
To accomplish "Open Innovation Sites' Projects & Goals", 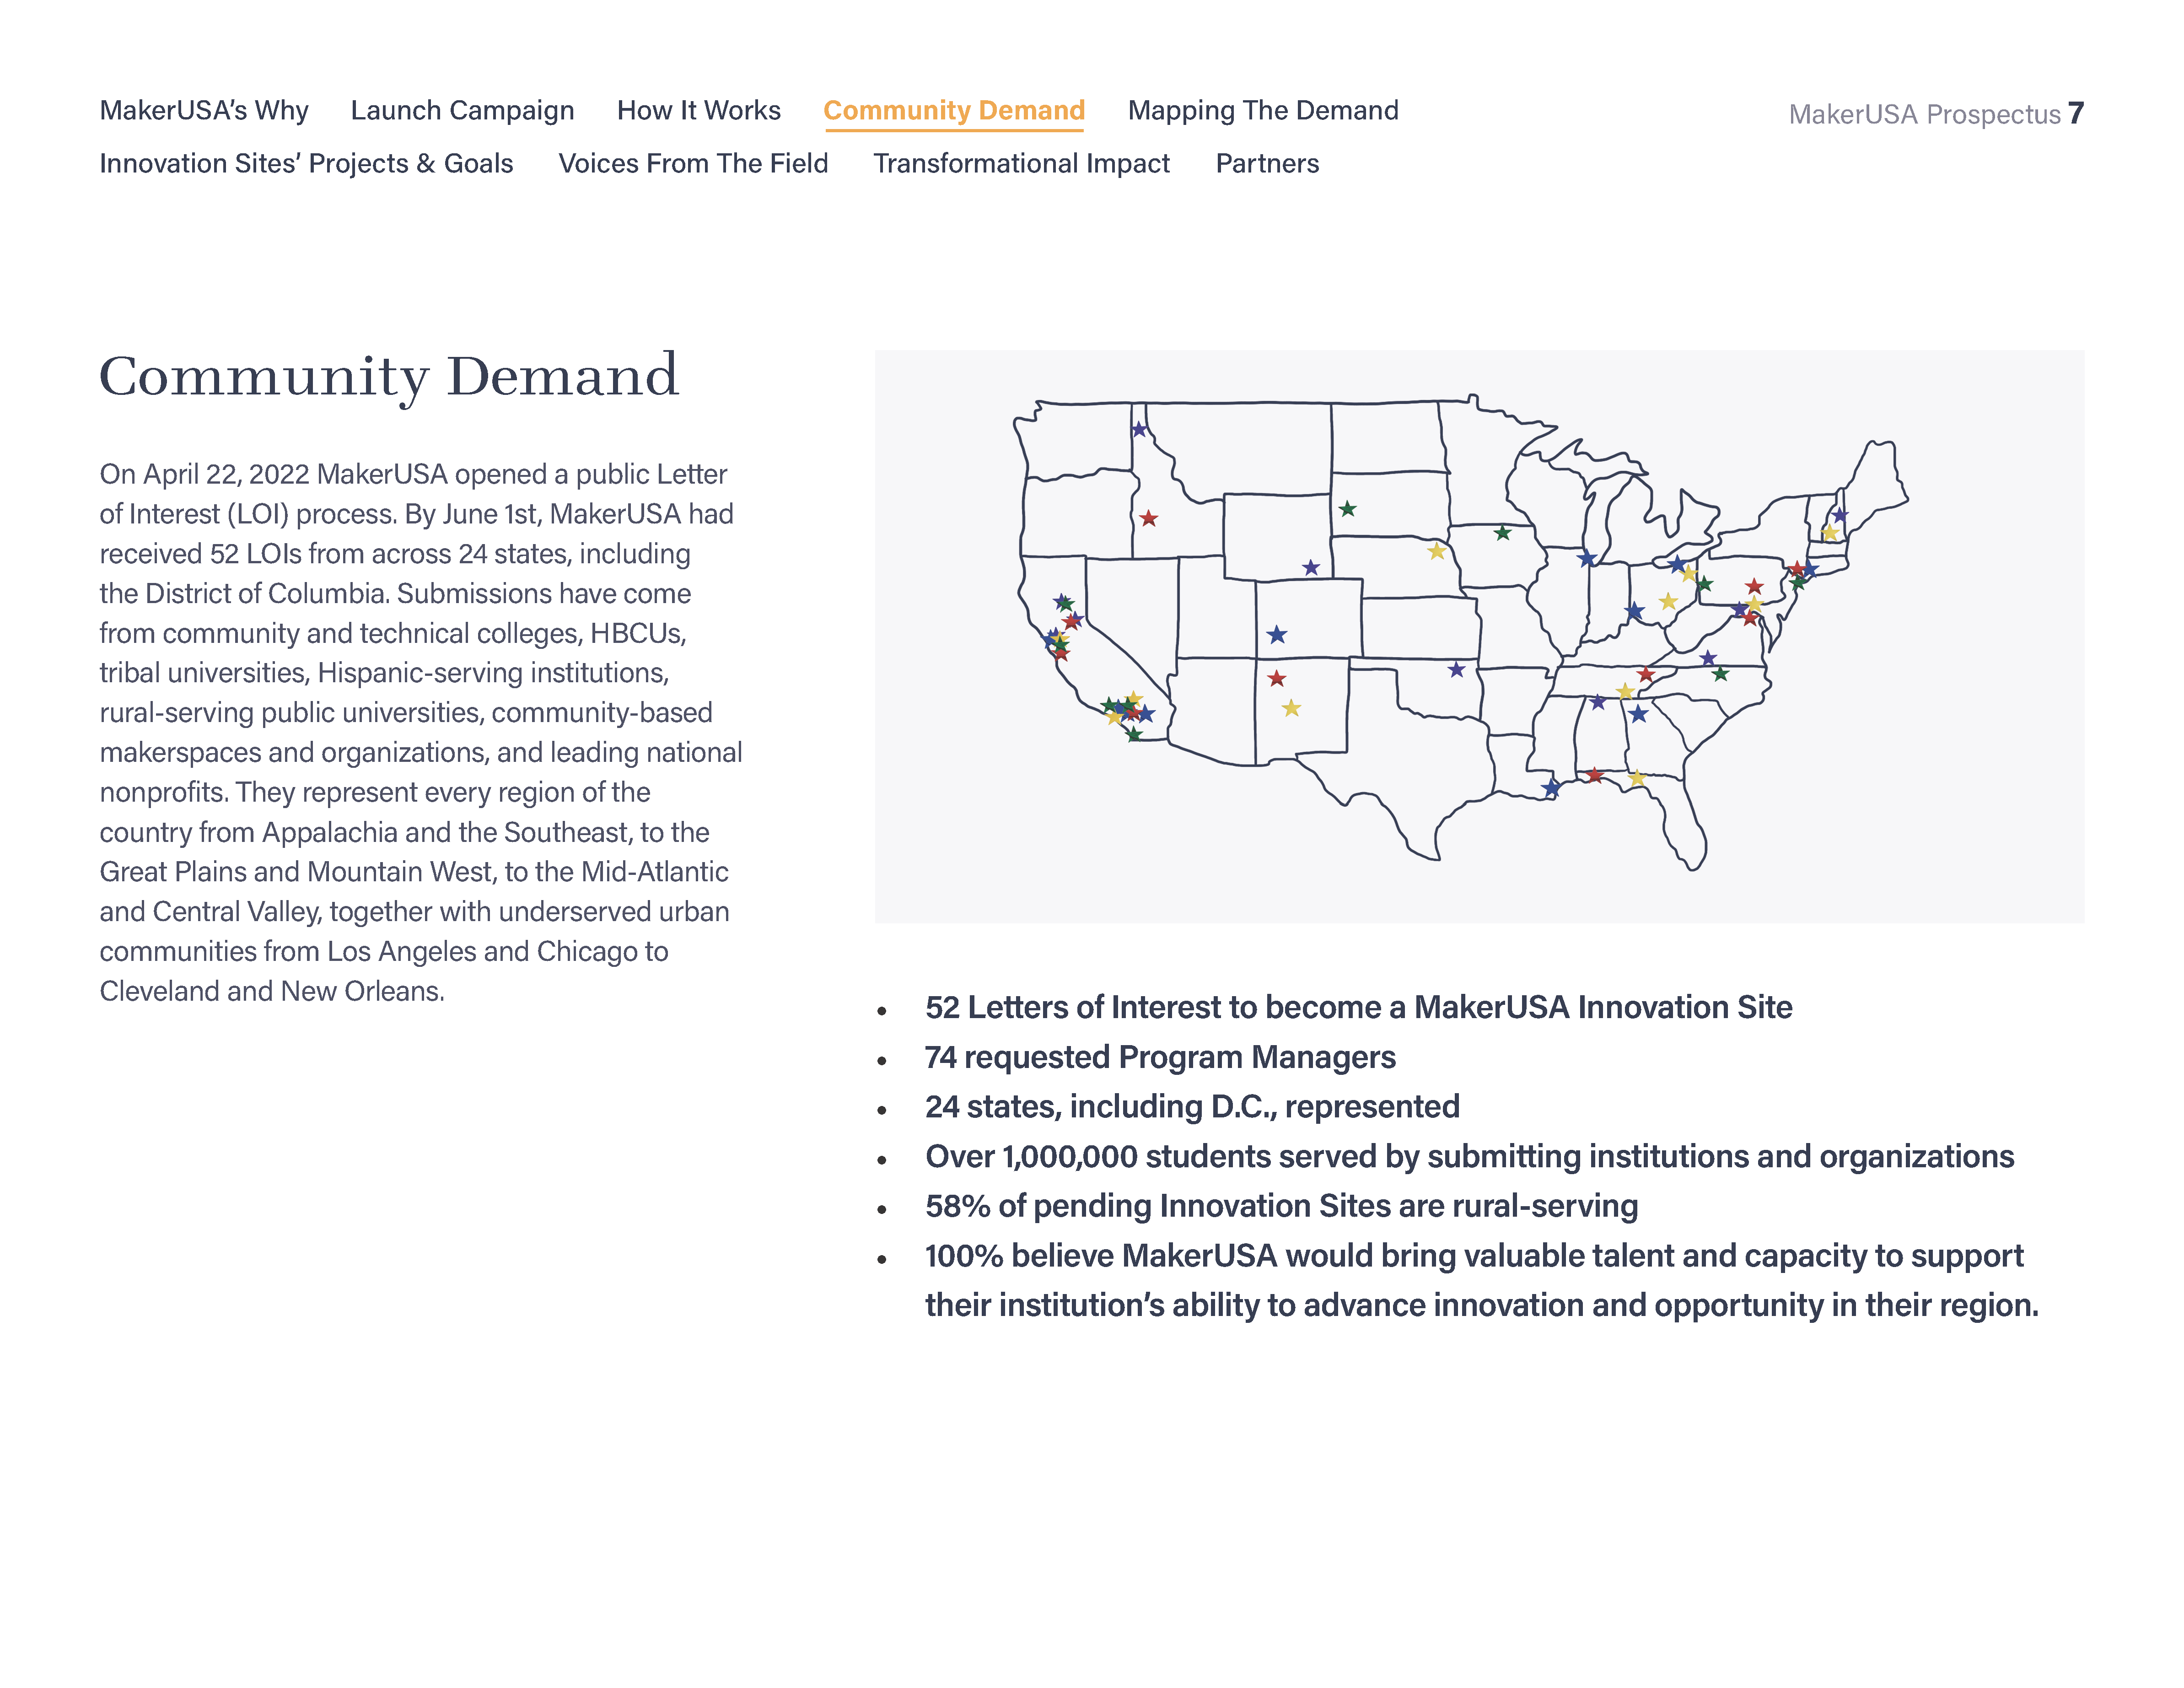I will tap(306, 163).
